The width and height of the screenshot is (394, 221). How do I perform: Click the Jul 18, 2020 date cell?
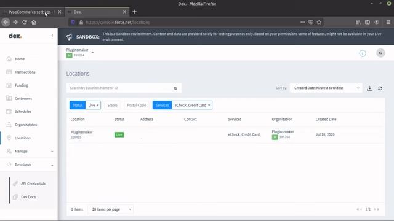[325, 134]
